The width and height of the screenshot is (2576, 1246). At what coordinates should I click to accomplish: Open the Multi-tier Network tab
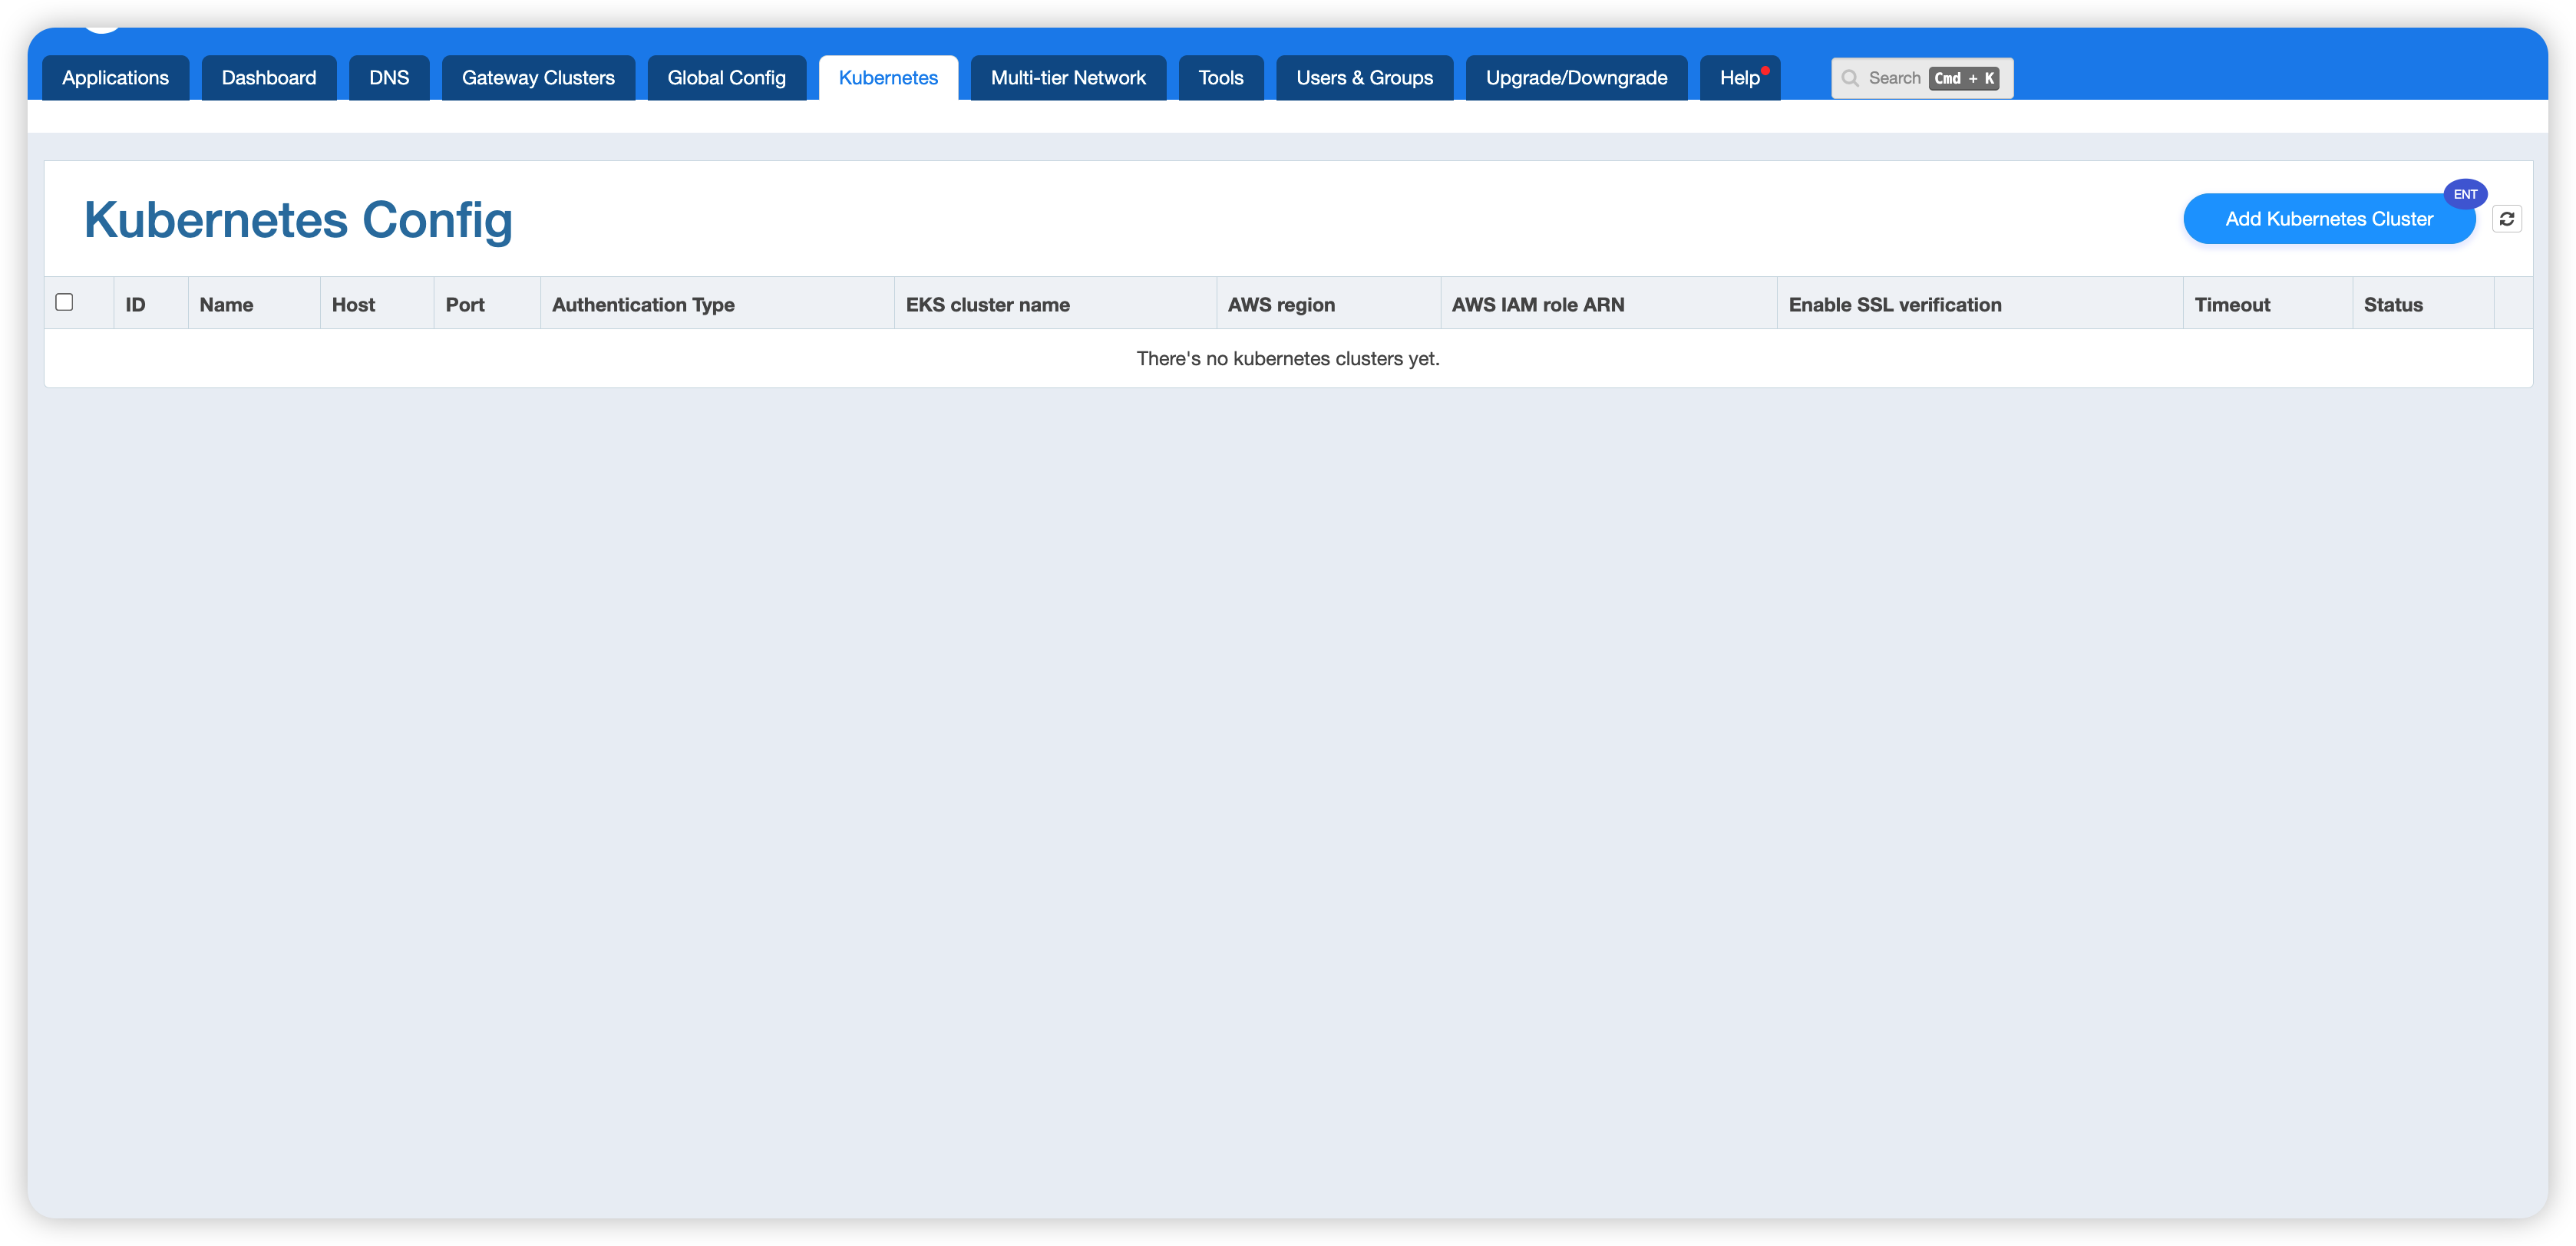1068,78
